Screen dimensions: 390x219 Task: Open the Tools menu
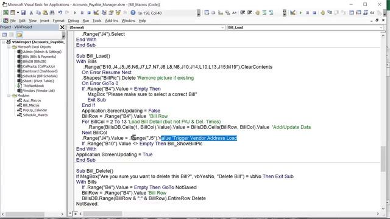point(97,21)
